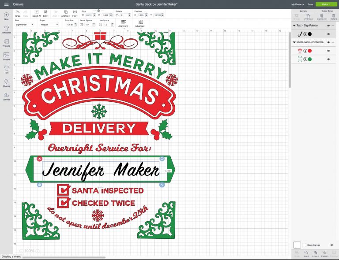Click the black color swatch on the text layer

(310, 34)
